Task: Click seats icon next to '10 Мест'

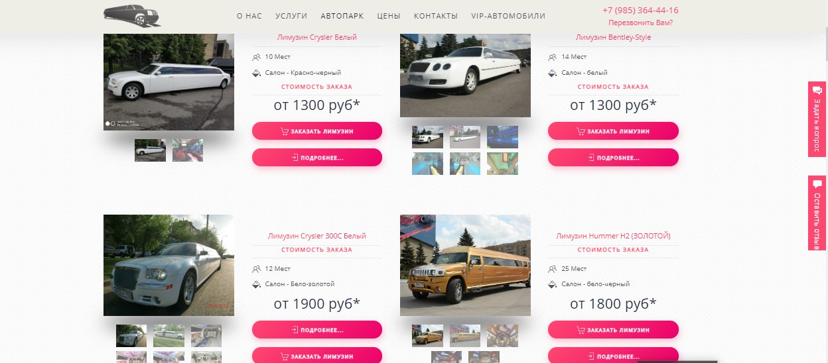Action: pos(256,57)
